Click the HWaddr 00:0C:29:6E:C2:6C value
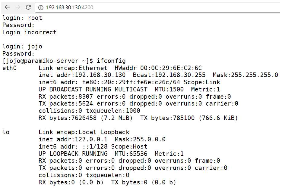This screenshot has height=191, width=282. [x=158, y=68]
